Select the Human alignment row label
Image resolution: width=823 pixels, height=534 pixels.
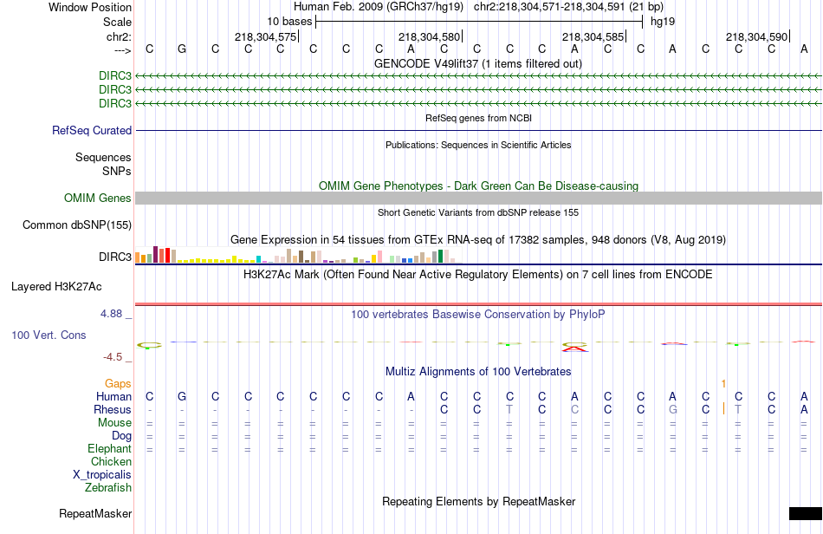(113, 396)
